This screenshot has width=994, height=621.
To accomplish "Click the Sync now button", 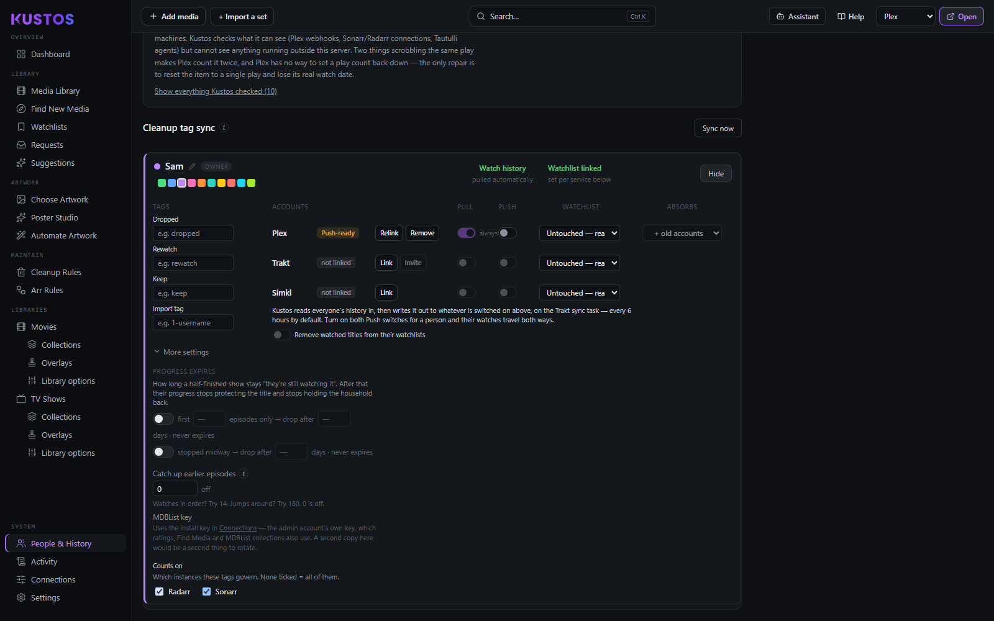I will point(718,128).
